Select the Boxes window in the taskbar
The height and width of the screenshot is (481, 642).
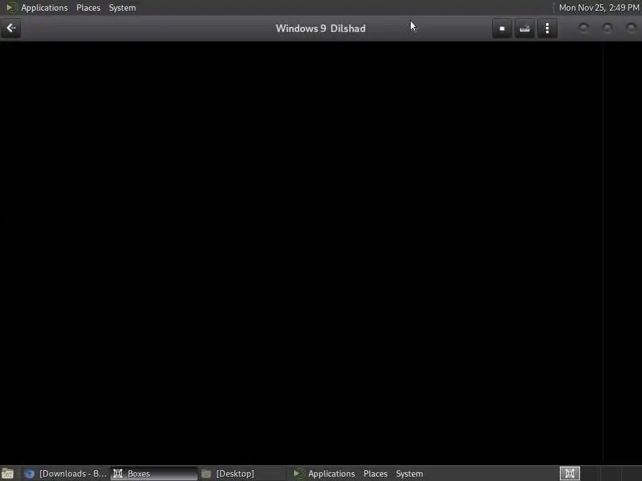click(154, 473)
